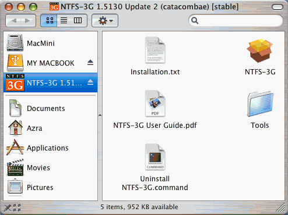Eject the MY MACBOOK volume
The image size is (288, 215).
(90, 63)
